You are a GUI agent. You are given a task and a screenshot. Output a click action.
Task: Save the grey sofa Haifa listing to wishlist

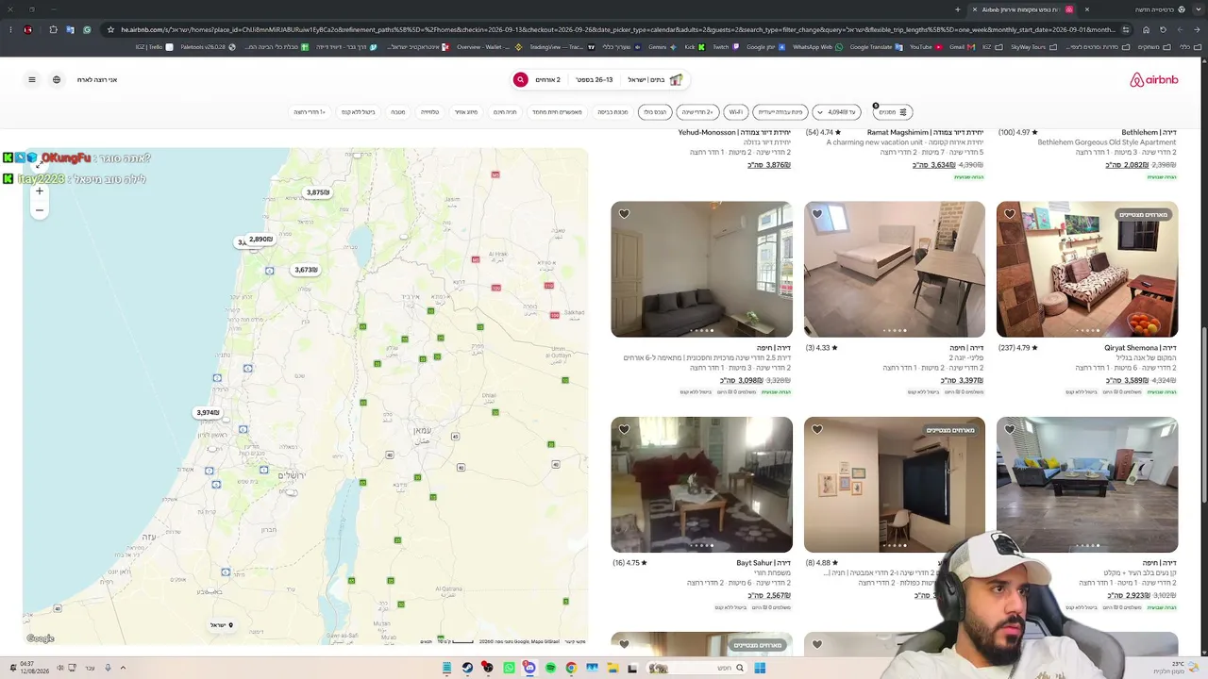click(625, 214)
